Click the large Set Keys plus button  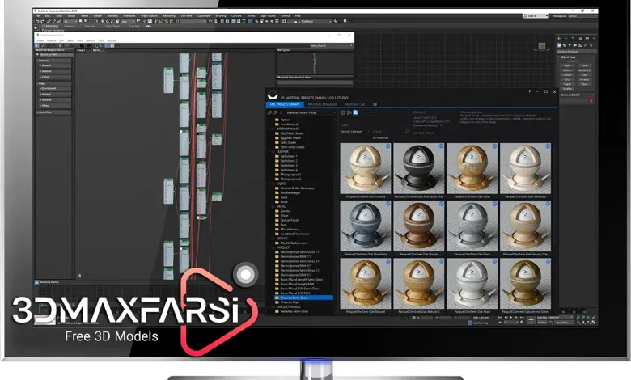(x=531, y=319)
